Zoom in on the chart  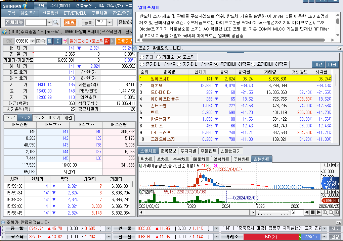click(325, 213)
